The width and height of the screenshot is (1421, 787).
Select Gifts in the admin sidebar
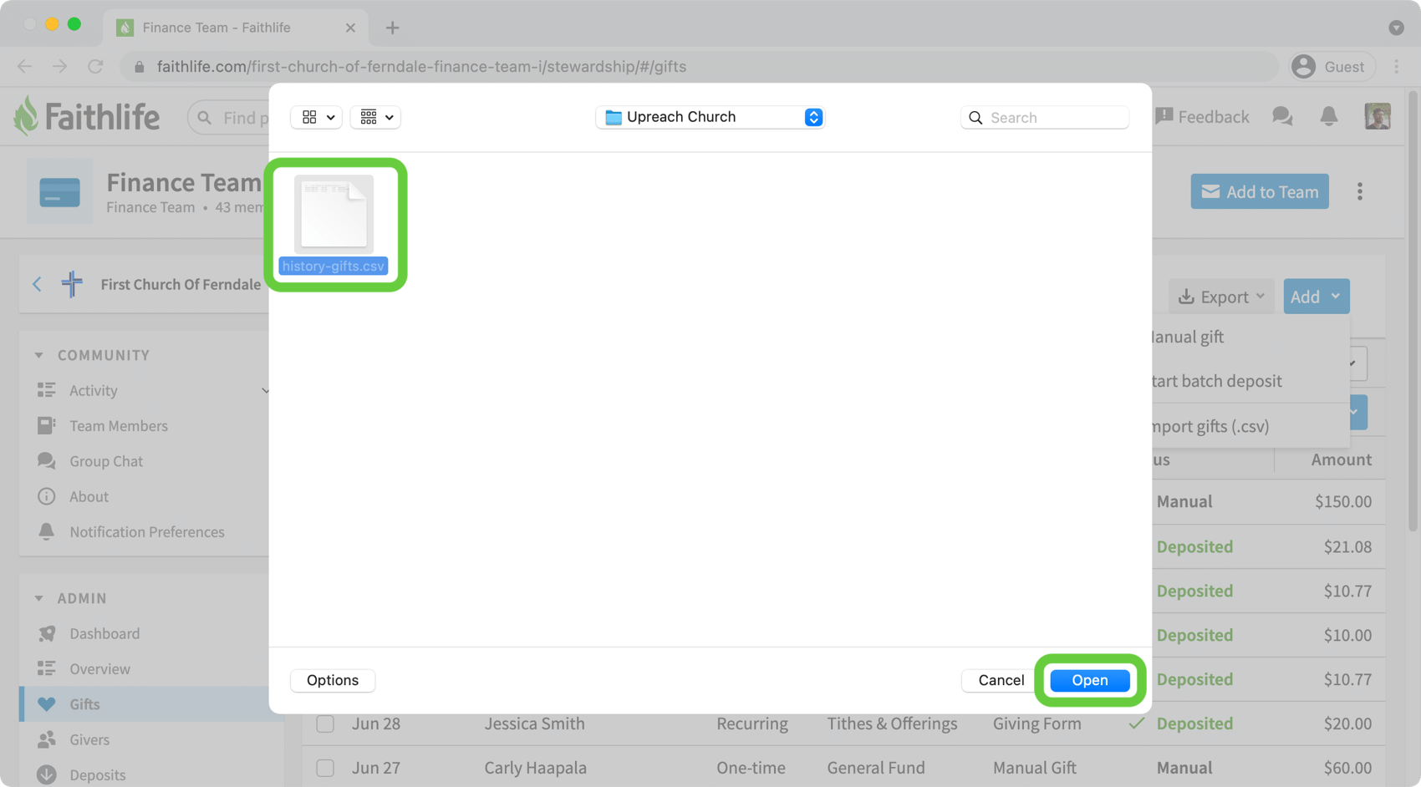150,704
